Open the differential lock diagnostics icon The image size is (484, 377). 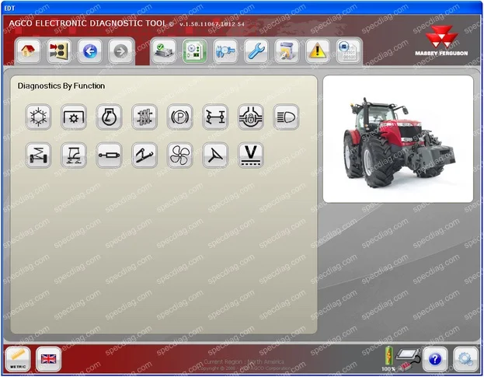coord(251,117)
